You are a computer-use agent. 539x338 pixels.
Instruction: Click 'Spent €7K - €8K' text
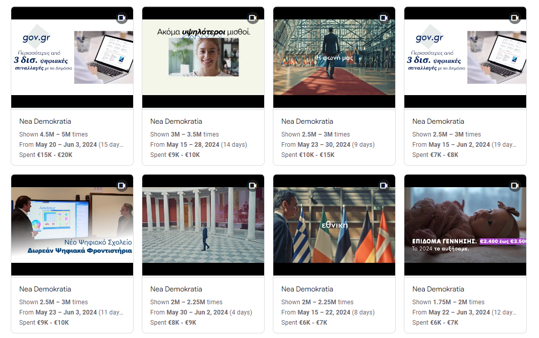coord(435,155)
